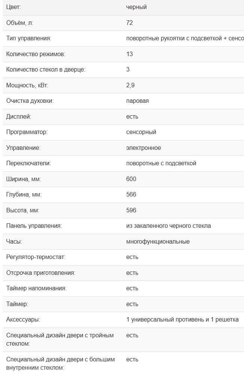
Task: Select the volume value "72"
Action: click(x=130, y=23)
